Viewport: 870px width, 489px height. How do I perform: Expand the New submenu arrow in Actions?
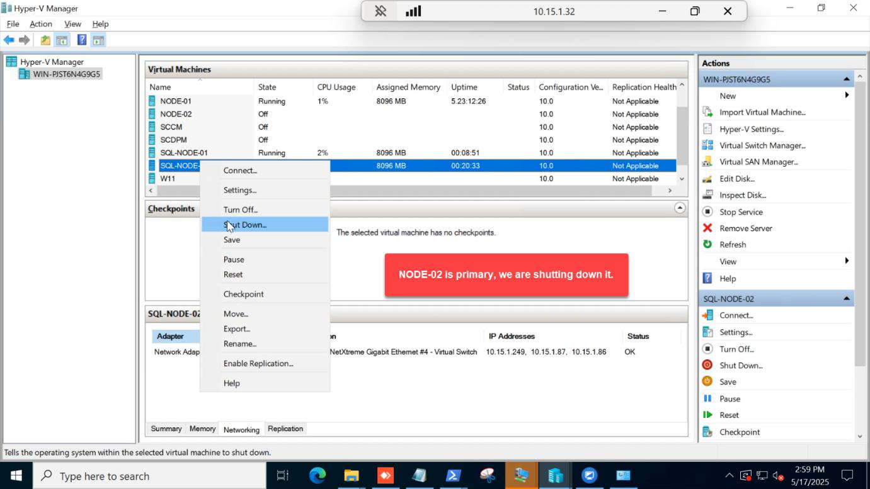[847, 96]
